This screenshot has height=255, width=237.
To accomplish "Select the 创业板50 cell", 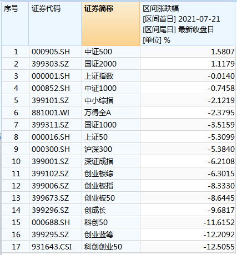I will [x=111, y=198].
